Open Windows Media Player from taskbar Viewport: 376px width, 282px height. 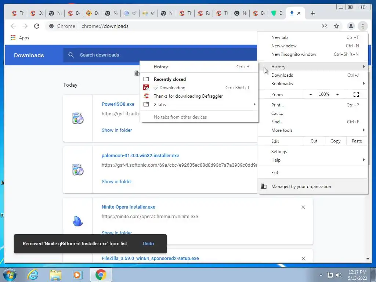tap(77, 275)
